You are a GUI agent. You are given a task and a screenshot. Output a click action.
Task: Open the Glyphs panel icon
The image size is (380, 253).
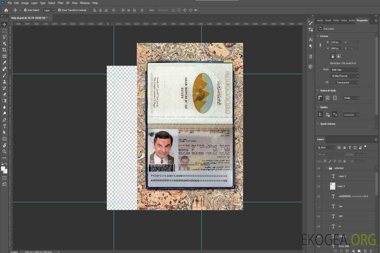pos(311,57)
